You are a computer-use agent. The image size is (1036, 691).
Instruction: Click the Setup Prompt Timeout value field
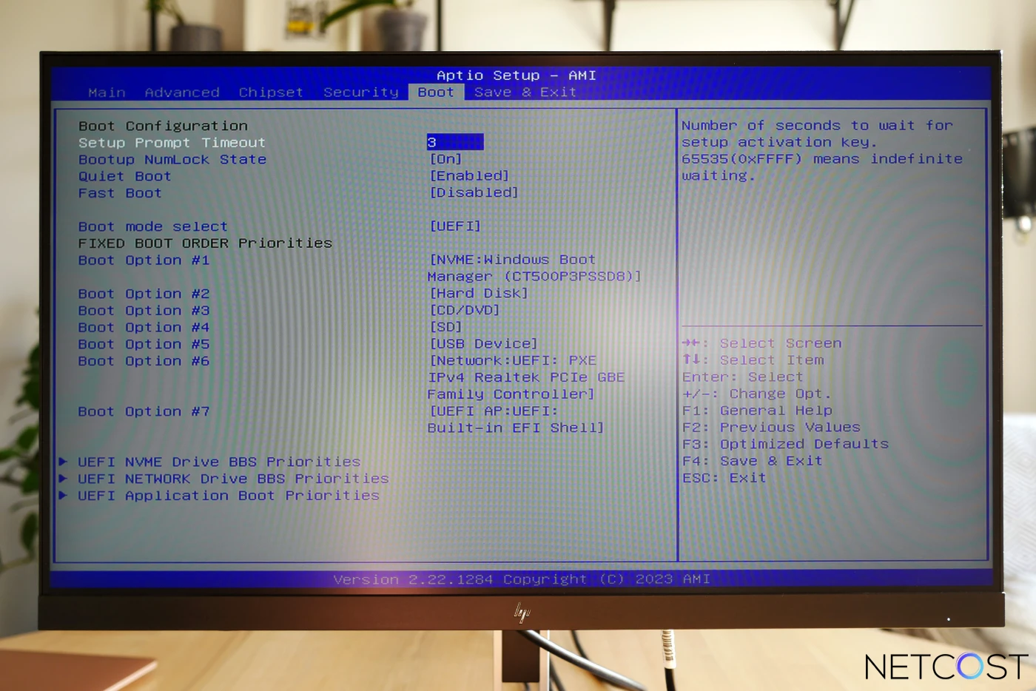pos(455,142)
